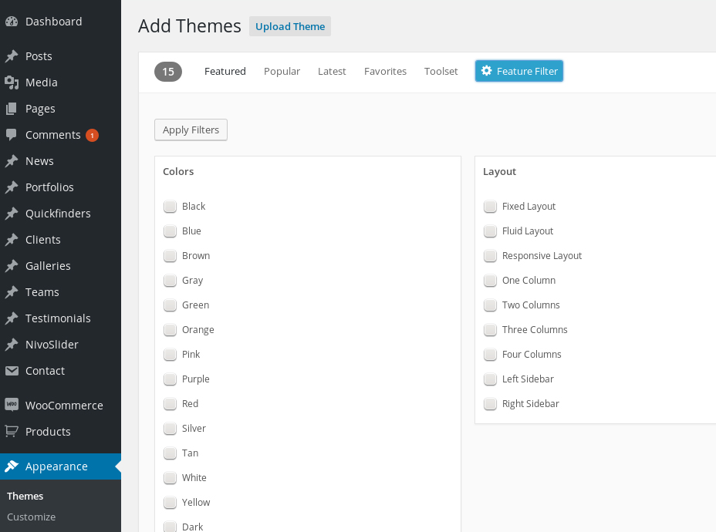The image size is (716, 532).
Task: Click the Comments speech bubble icon
Action: click(12, 135)
